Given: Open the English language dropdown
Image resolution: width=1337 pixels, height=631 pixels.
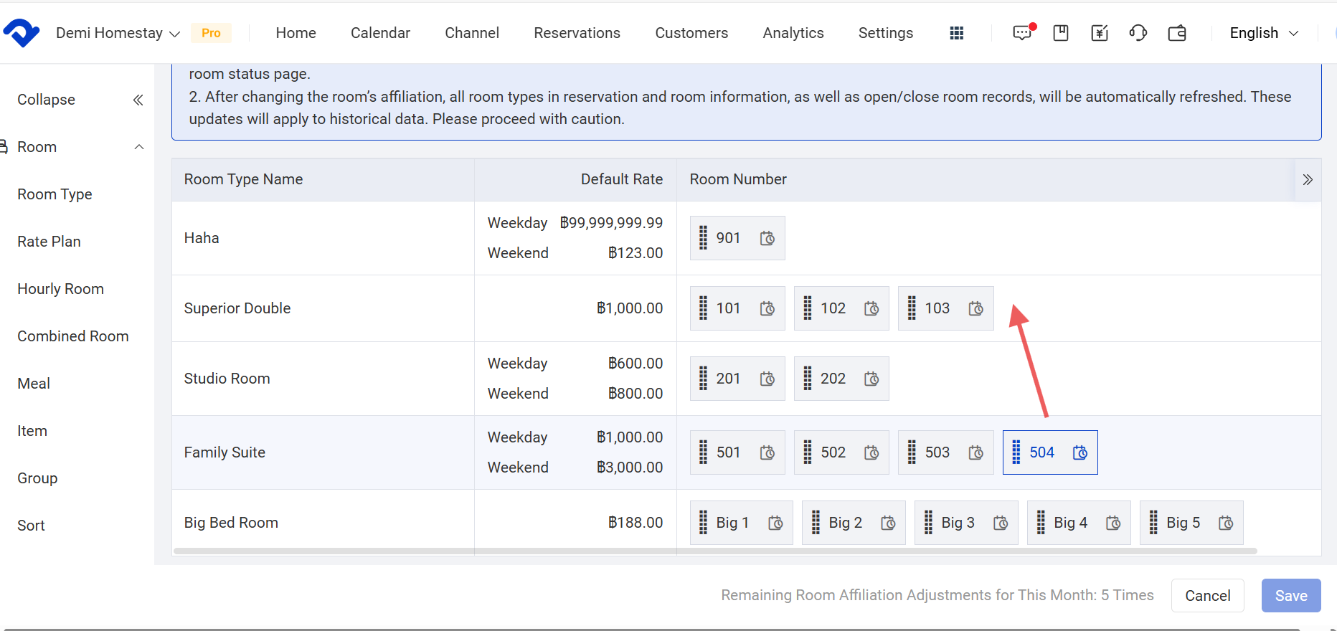Looking at the screenshot, I should pyautogui.click(x=1263, y=33).
